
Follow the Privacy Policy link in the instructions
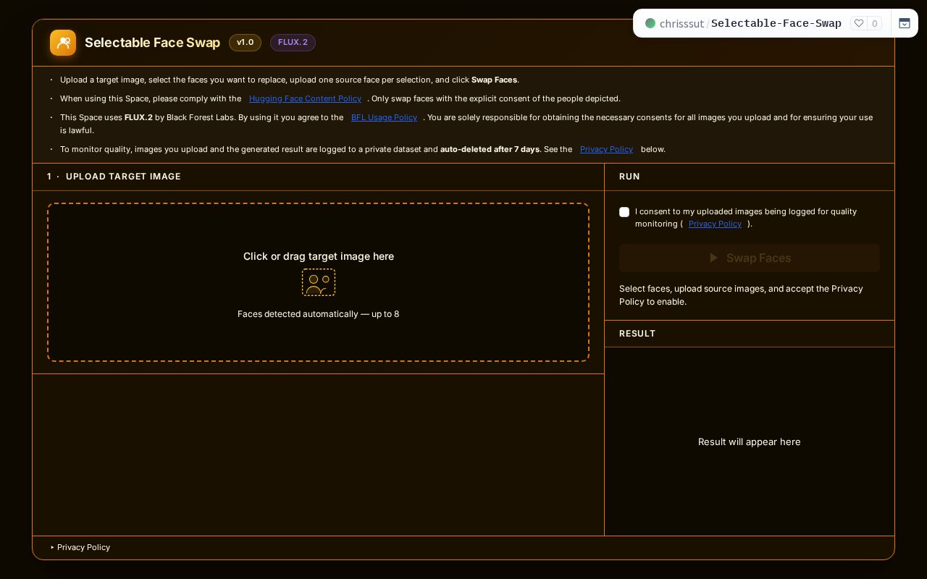pos(606,149)
